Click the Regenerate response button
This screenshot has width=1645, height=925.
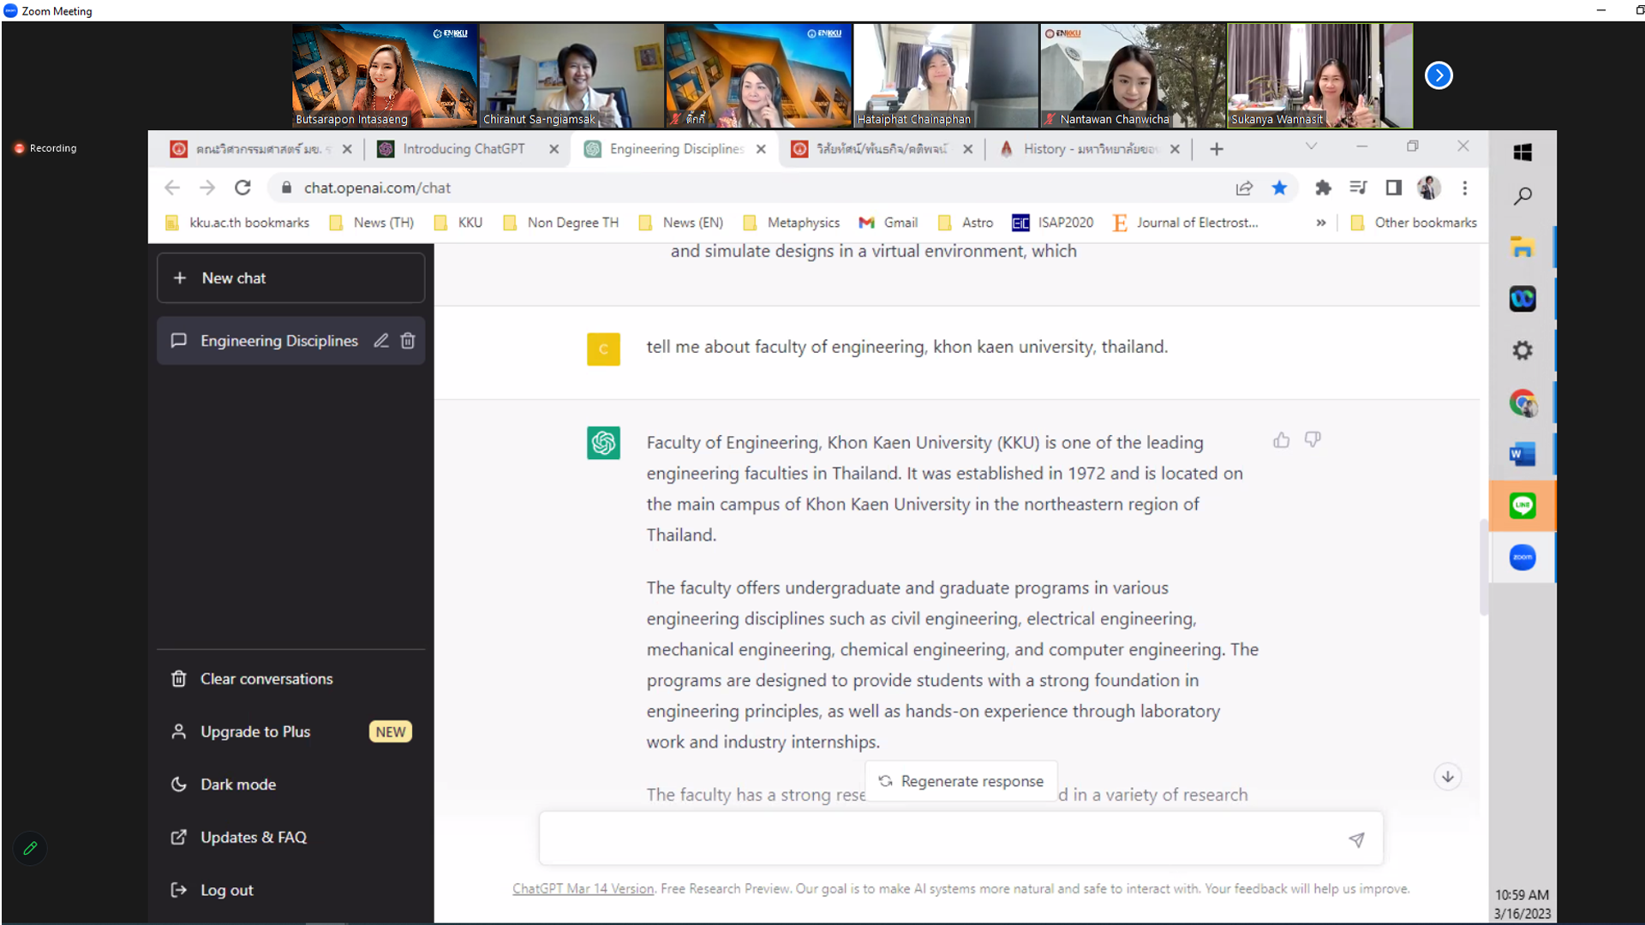click(x=961, y=781)
